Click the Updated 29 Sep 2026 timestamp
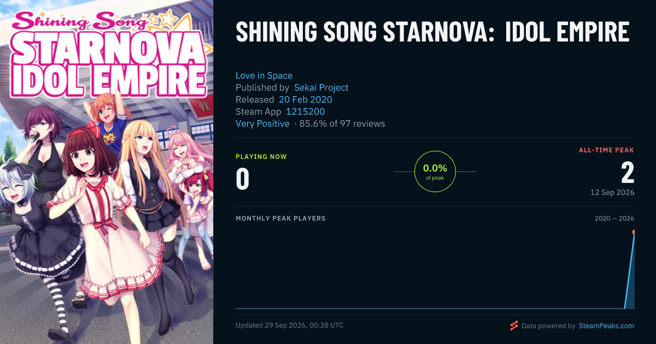Image resolution: width=656 pixels, height=344 pixels. click(290, 325)
